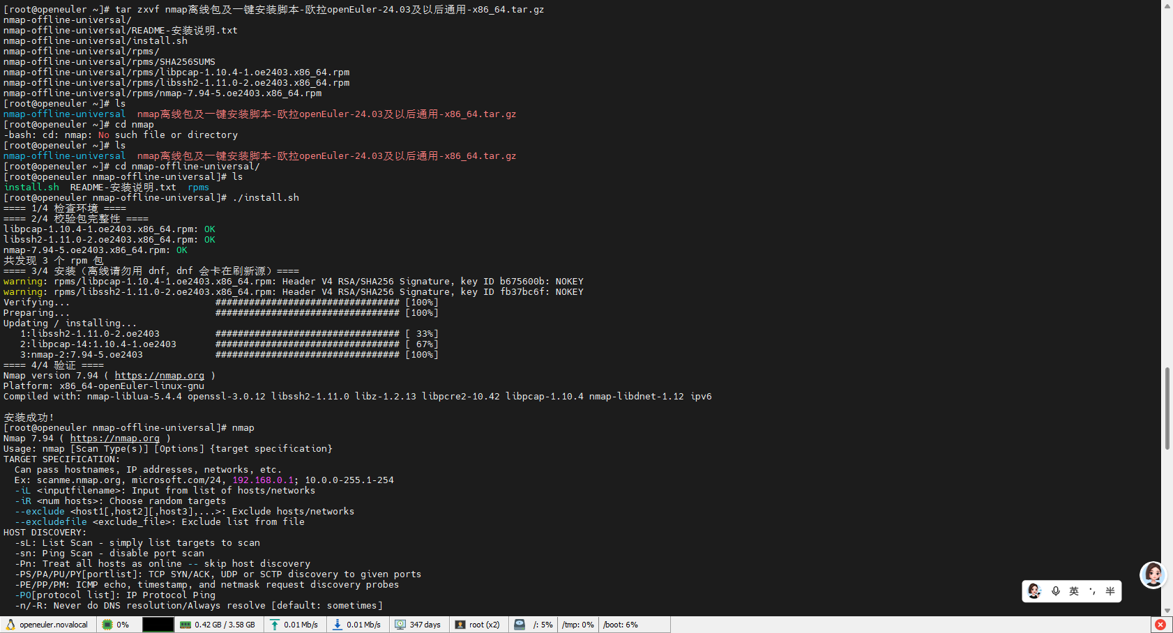
Task: Click the '/tmp: 0%' disk usage entry
Action: (x=578, y=625)
